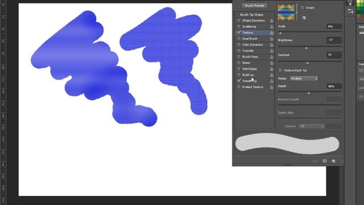This screenshot has width=364, height=205.
Task: Toggle the lock icon beside Noise
Action: 272,63
